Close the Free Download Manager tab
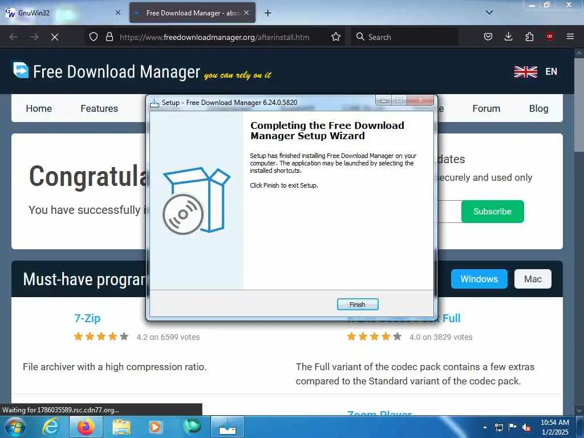The height and width of the screenshot is (438, 584). click(x=246, y=13)
